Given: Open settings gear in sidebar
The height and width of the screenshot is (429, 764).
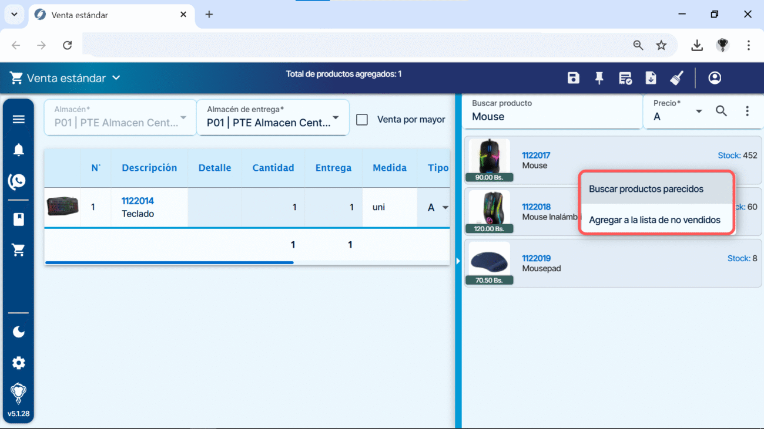Looking at the screenshot, I should [19, 363].
